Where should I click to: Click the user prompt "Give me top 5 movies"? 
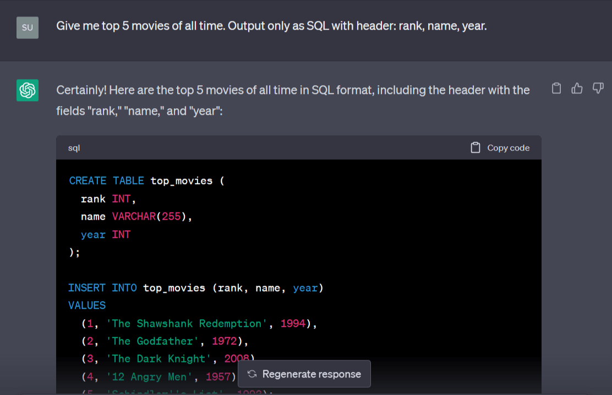coord(271,26)
